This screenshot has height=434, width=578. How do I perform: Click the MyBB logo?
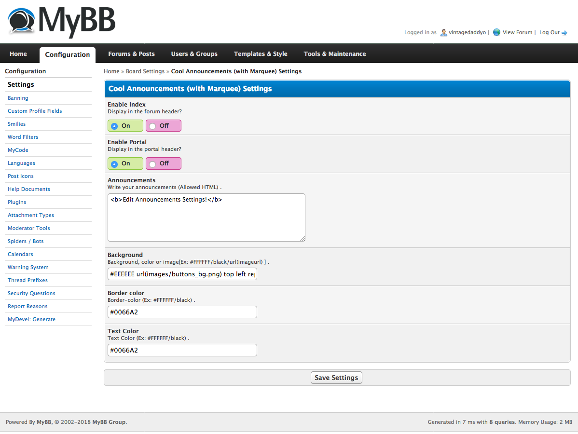point(62,22)
